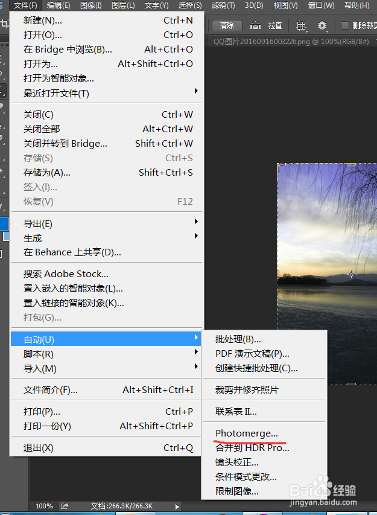Open the crop overlay grid options
This screenshot has height=515, width=377.
point(301,25)
